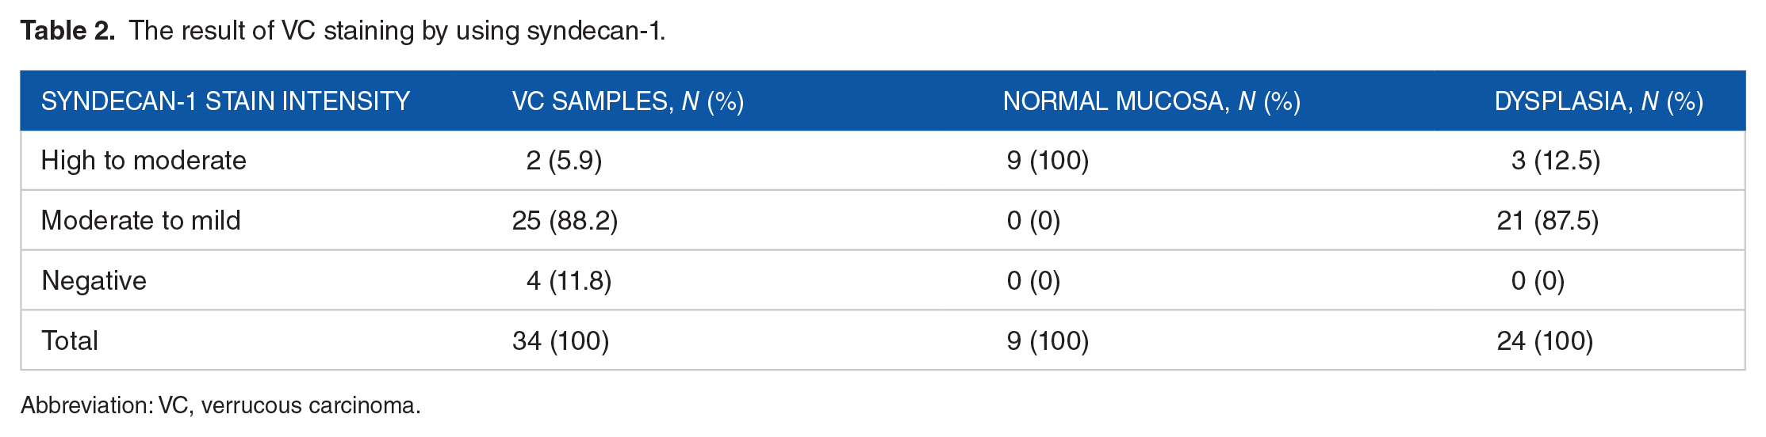The height and width of the screenshot is (437, 1766).
Task: Click the Moderate to mild row label
Action: click(140, 221)
